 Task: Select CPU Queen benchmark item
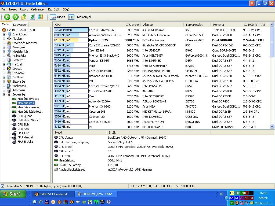pos(25,116)
